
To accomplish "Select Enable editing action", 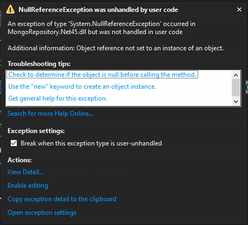I will (28, 186).
